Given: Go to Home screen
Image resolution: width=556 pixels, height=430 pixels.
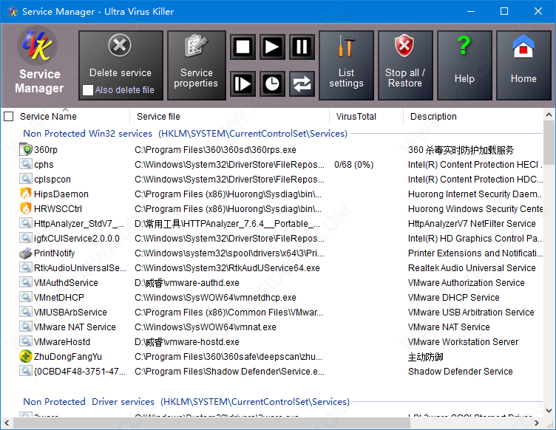Looking at the screenshot, I should [523, 65].
